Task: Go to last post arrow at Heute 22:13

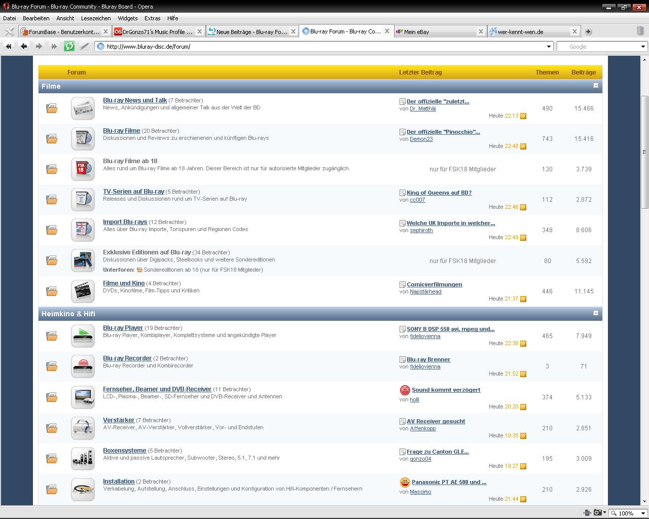Action: [523, 116]
